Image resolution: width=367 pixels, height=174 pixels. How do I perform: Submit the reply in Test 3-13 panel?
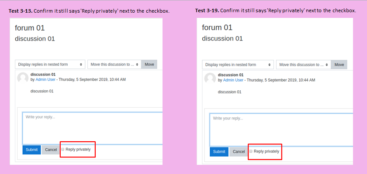pos(31,150)
